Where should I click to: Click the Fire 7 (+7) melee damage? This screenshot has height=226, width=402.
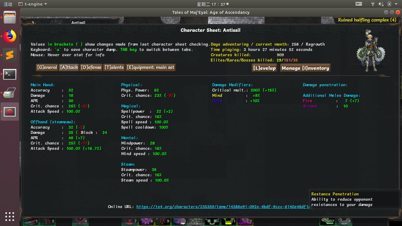(x=331, y=101)
